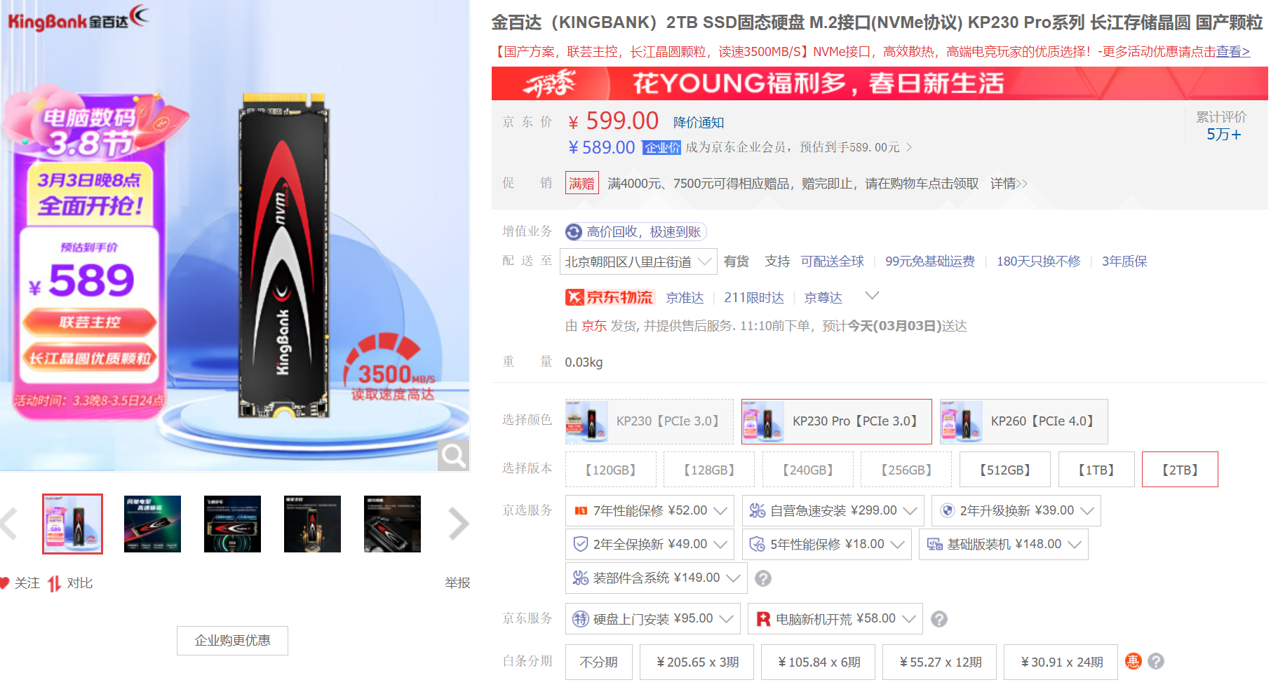Open the 北京朝阳区八里庄街道 delivery address dropdown
1271x687 pixels.
tap(638, 261)
